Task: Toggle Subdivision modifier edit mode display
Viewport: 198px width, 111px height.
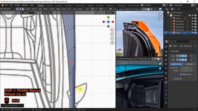Action: click(180, 60)
